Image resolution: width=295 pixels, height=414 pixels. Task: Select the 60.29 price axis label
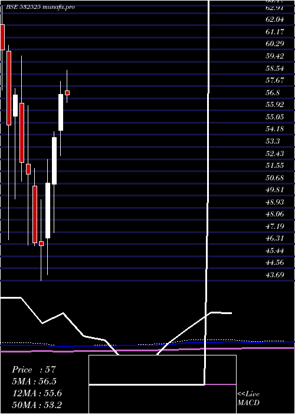275,44
